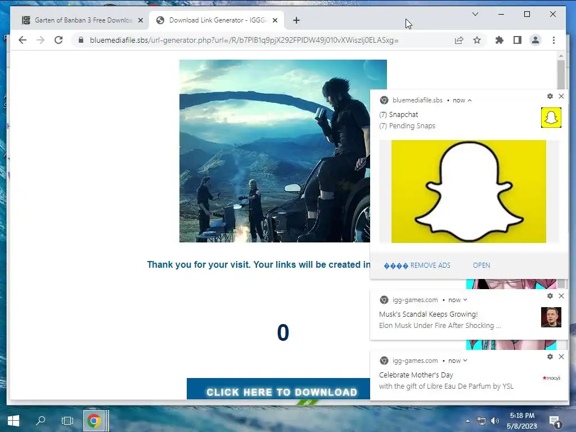The image size is (576, 432).
Task: Click the Final Fantasy game image
Action: 274,151
